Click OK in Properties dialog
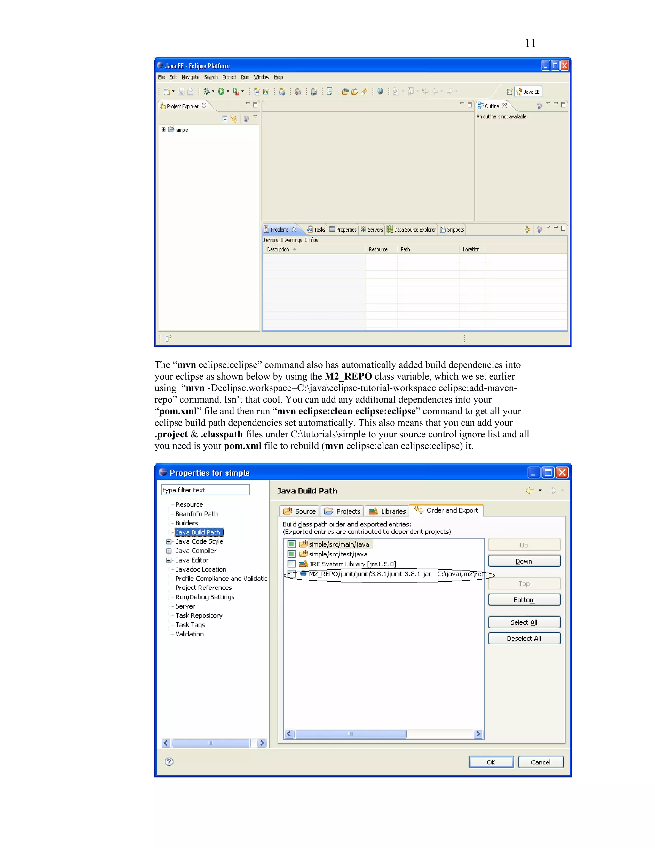655x848 pixels. point(491,762)
